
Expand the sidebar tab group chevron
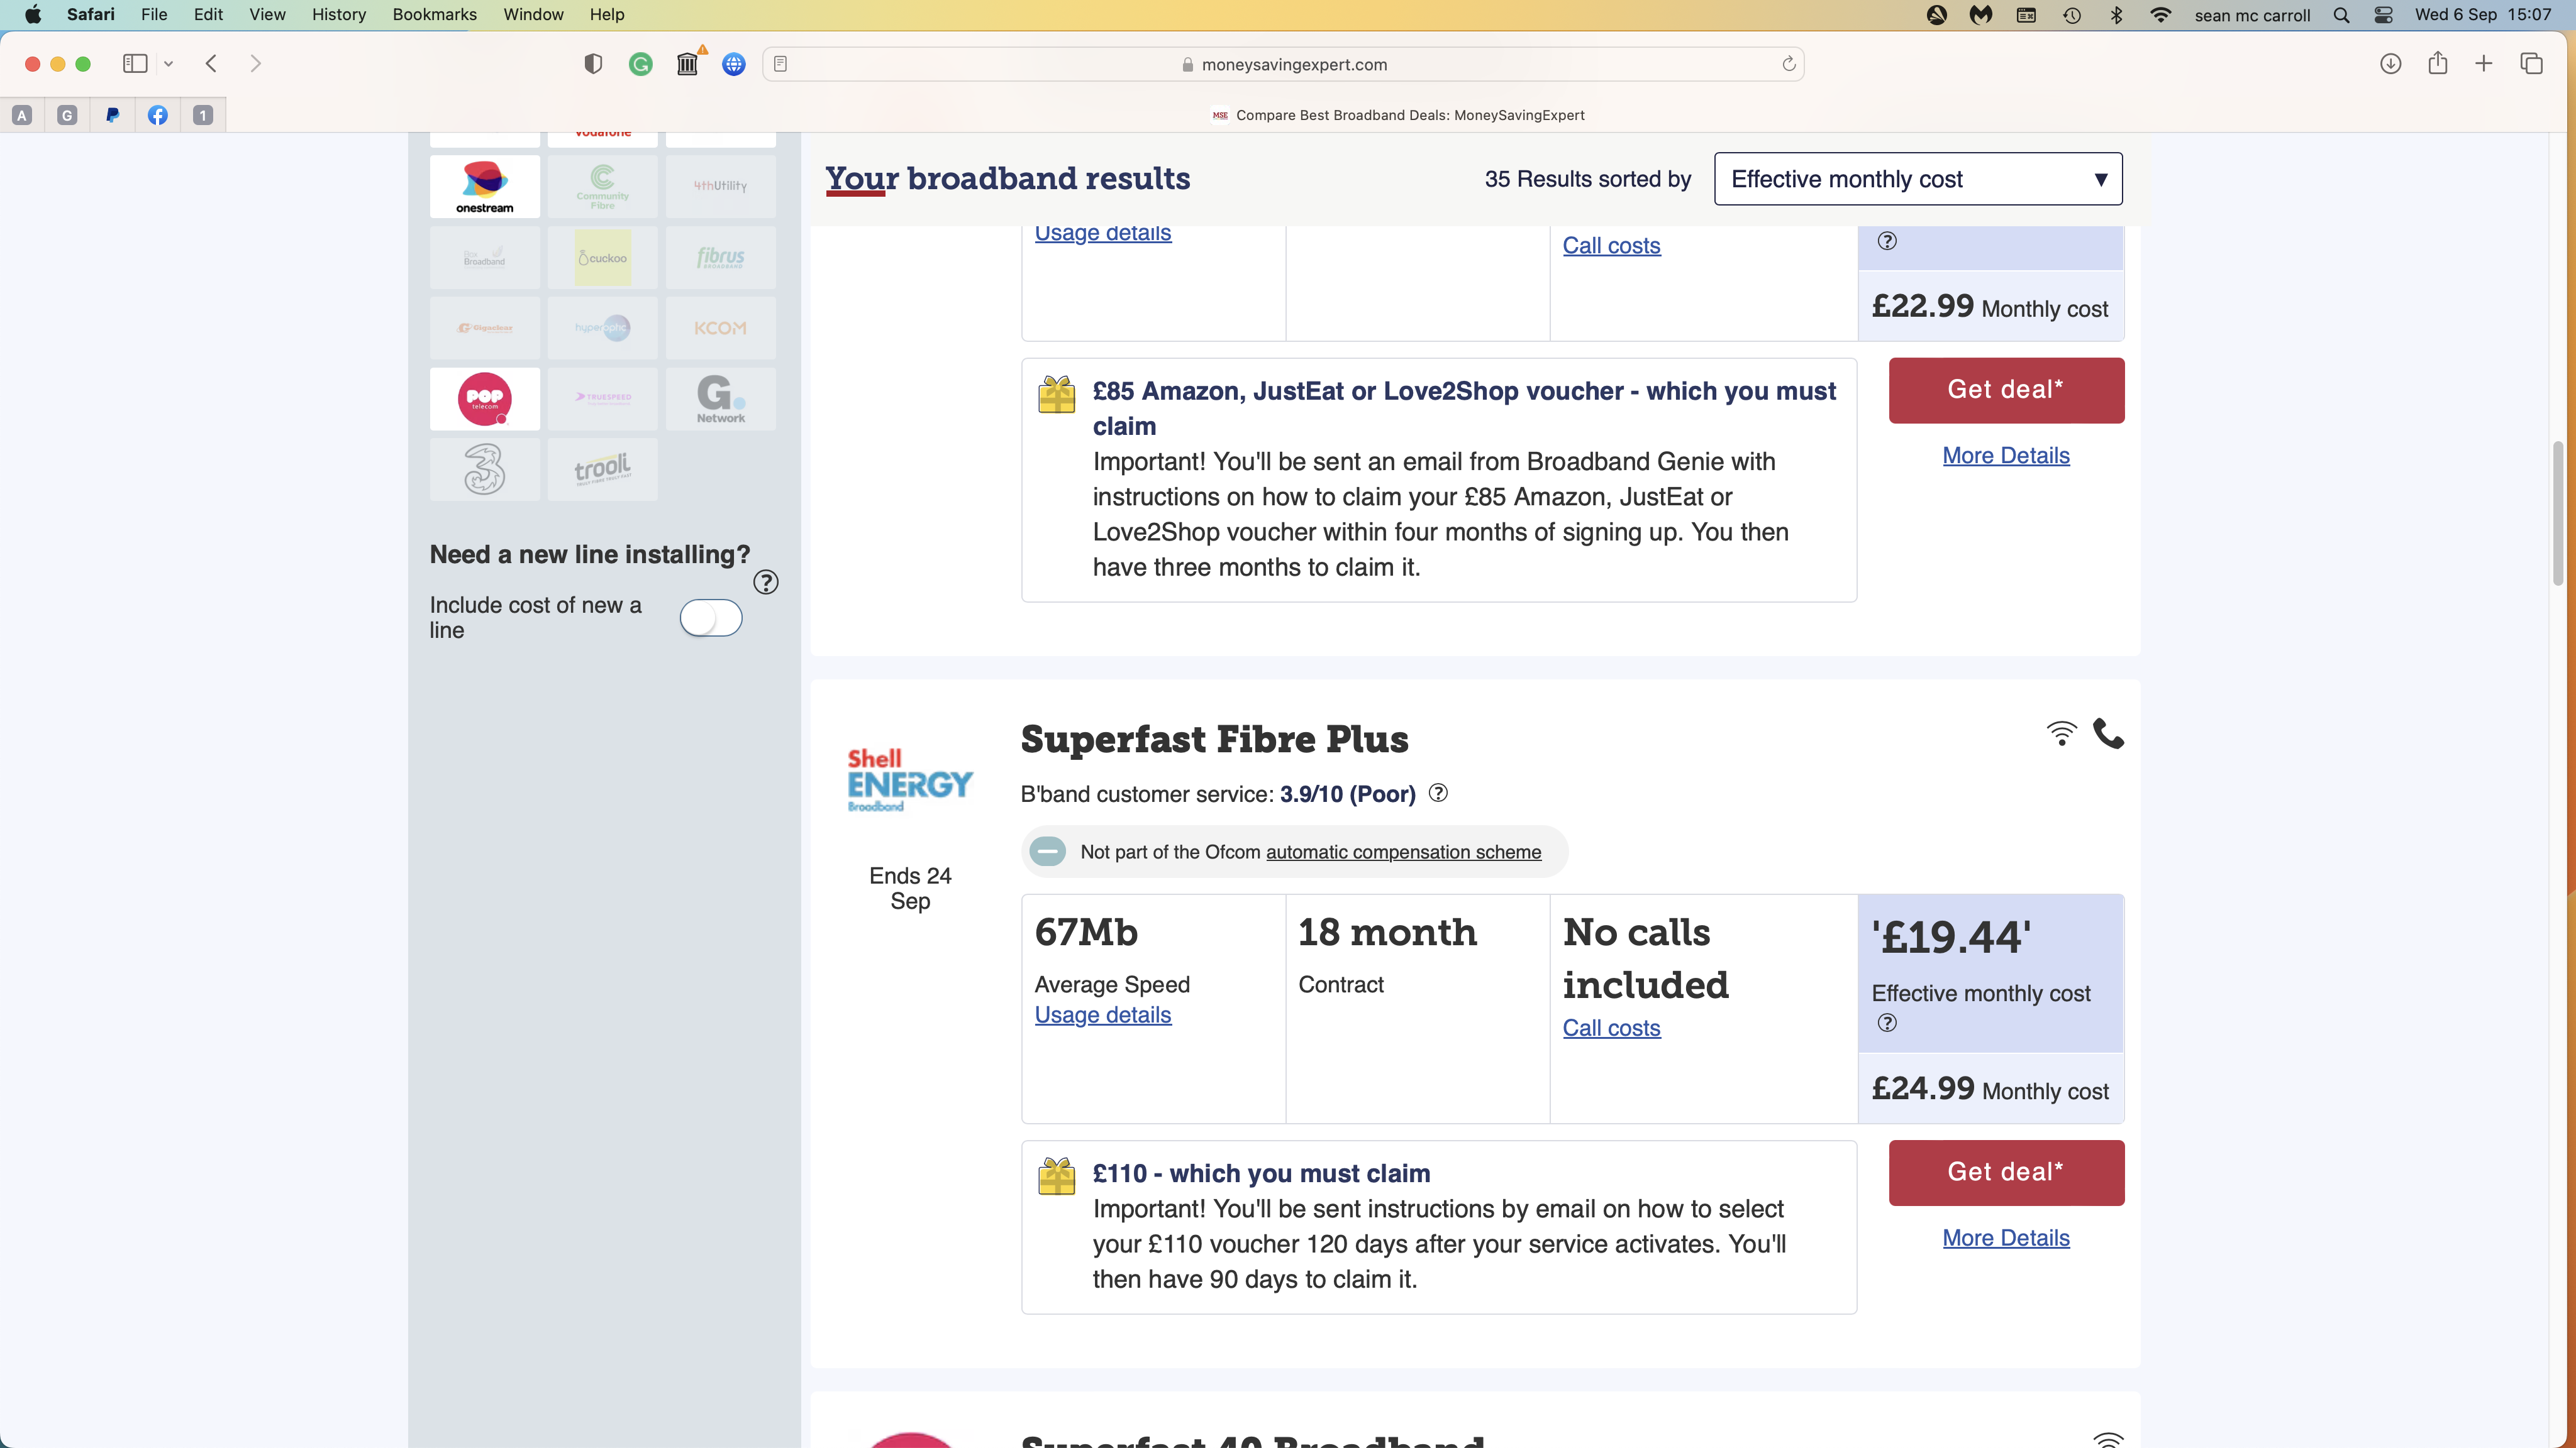pos(168,64)
